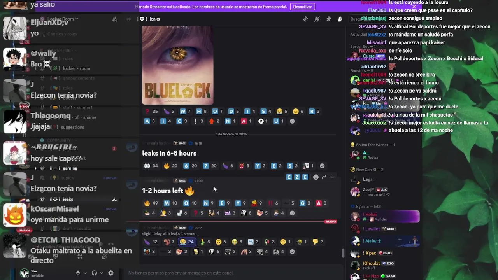Open pinned messages in the leaks channel

[329, 19]
